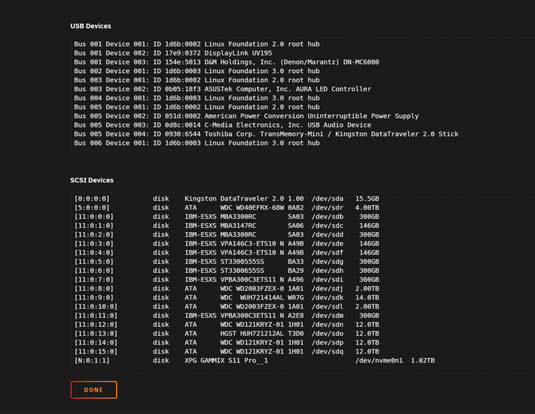Click the /dev/sdq 12.0TB row
Image resolution: width=535 pixels, height=414 pixels.
point(227,351)
